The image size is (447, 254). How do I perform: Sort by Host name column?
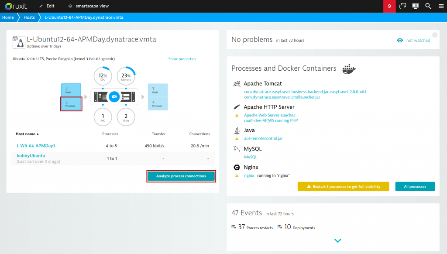click(x=27, y=134)
